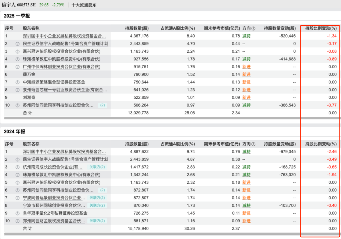
Task: Open 关联方(2) badge for 杭州南海成长投资合伙企业
Action: coord(97,167)
